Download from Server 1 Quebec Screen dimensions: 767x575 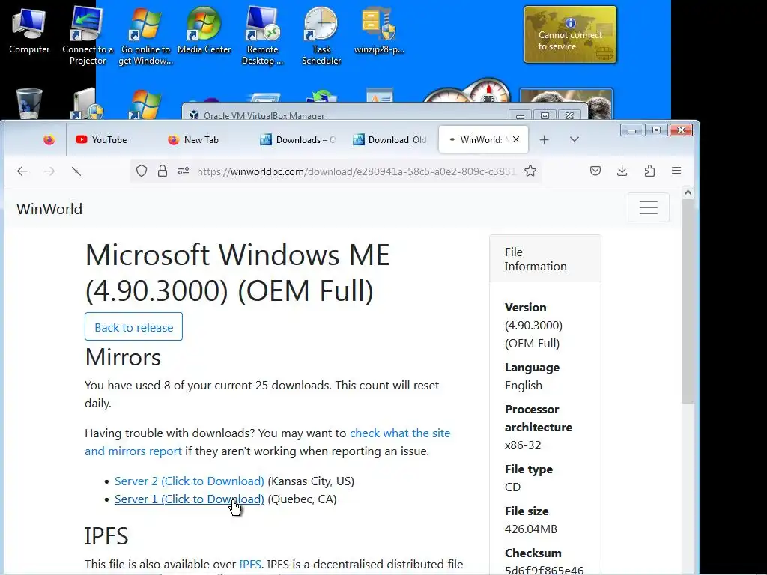(x=190, y=499)
